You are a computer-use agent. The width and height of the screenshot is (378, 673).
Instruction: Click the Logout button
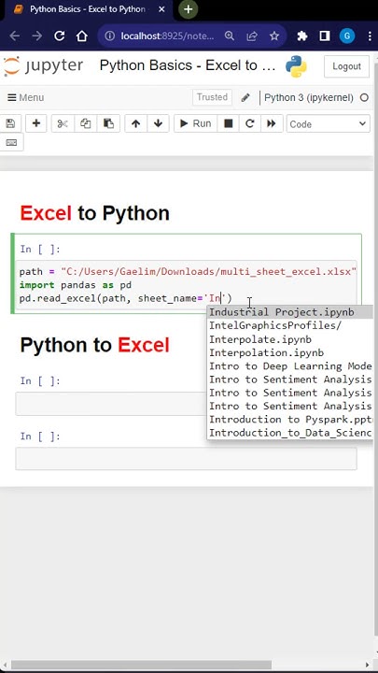(346, 66)
